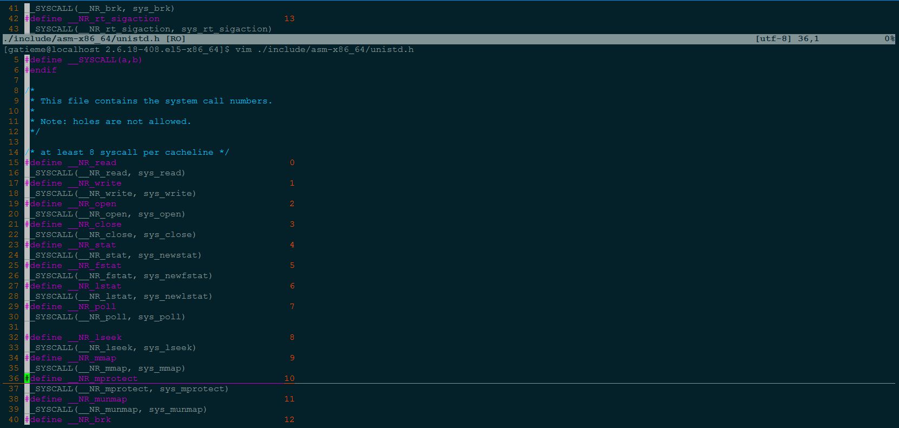This screenshot has width=899, height=428.
Task: Click the "[utf-8]" encoding indicator
Action: (773, 39)
